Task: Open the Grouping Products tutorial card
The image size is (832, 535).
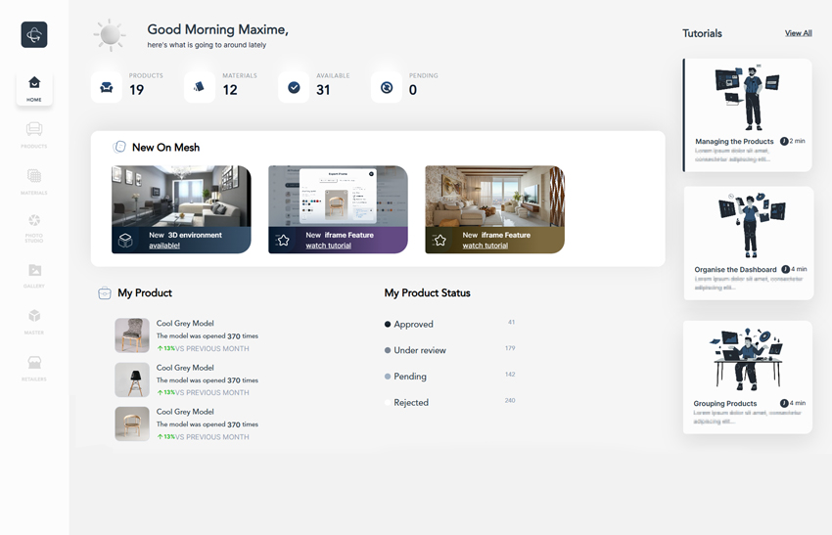Action: [747, 377]
